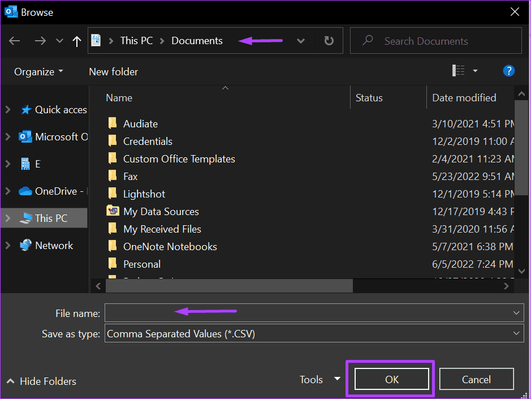
Task: Select the Microsoft Outlook sidebar icon
Action: pyautogui.click(x=25, y=136)
